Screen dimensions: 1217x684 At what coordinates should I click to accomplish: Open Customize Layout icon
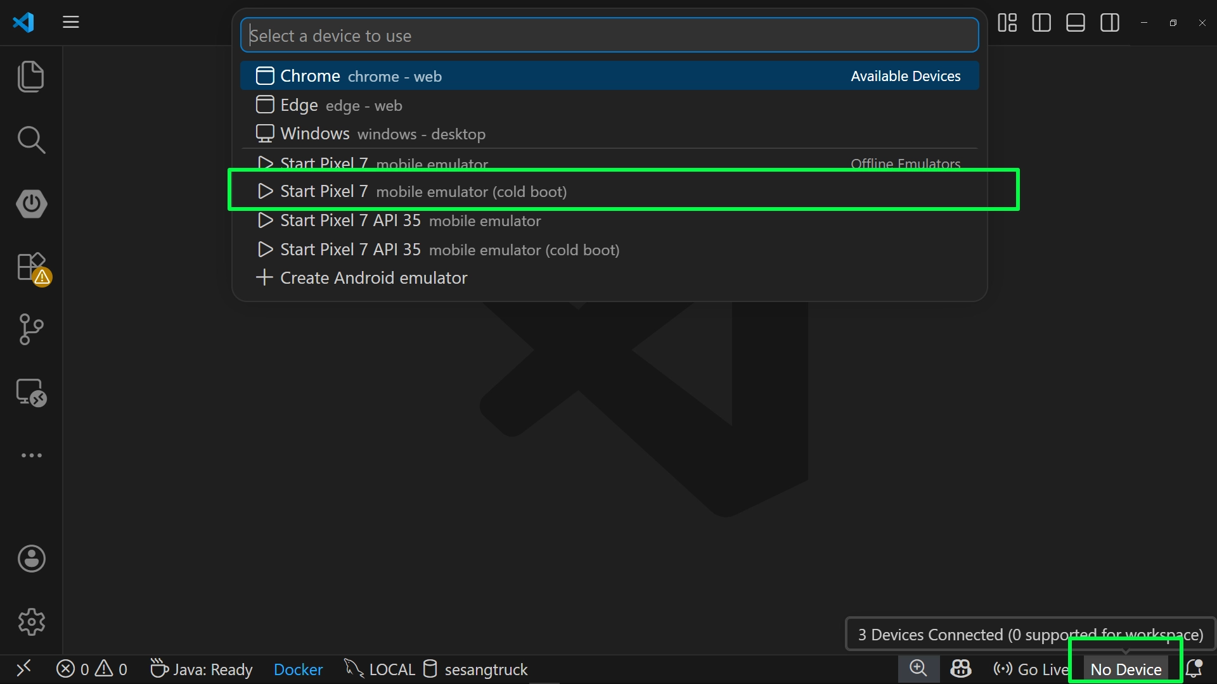(x=1007, y=23)
